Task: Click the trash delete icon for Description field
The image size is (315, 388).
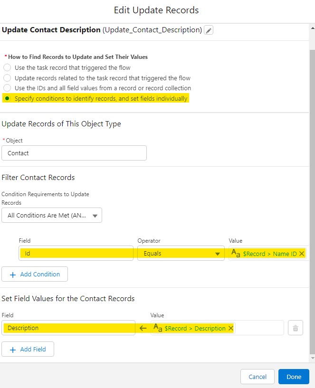Action: tap(295, 328)
